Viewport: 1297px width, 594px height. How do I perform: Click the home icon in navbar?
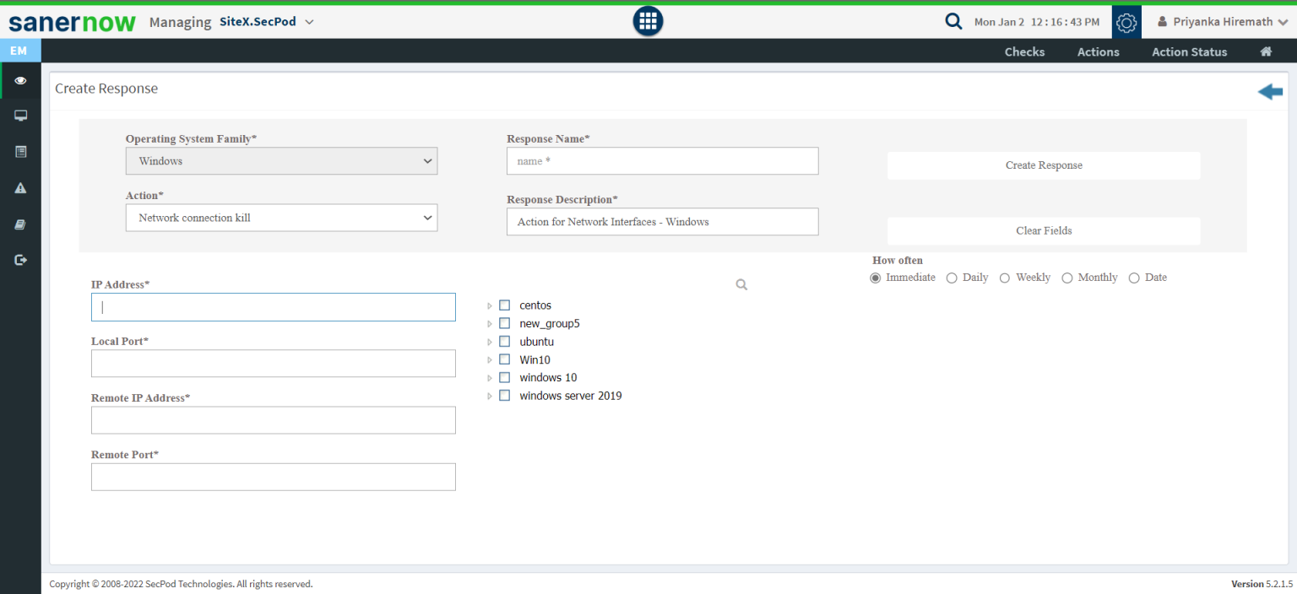pyautogui.click(x=1266, y=51)
